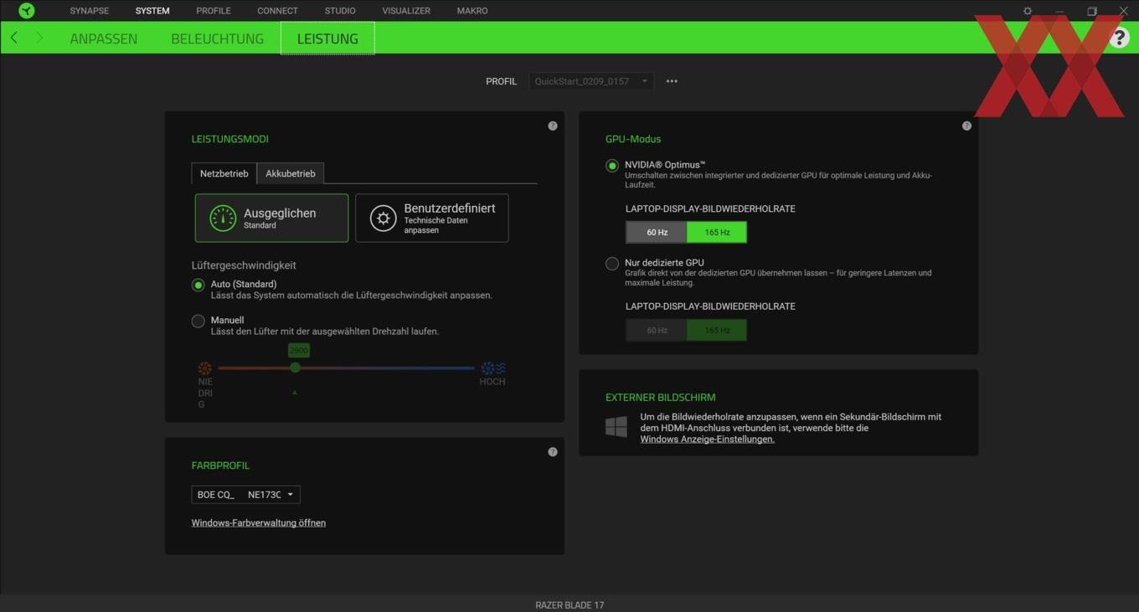Screen dimensions: 1139x612
Task: Go forward with the right arrow
Action: (x=39, y=38)
